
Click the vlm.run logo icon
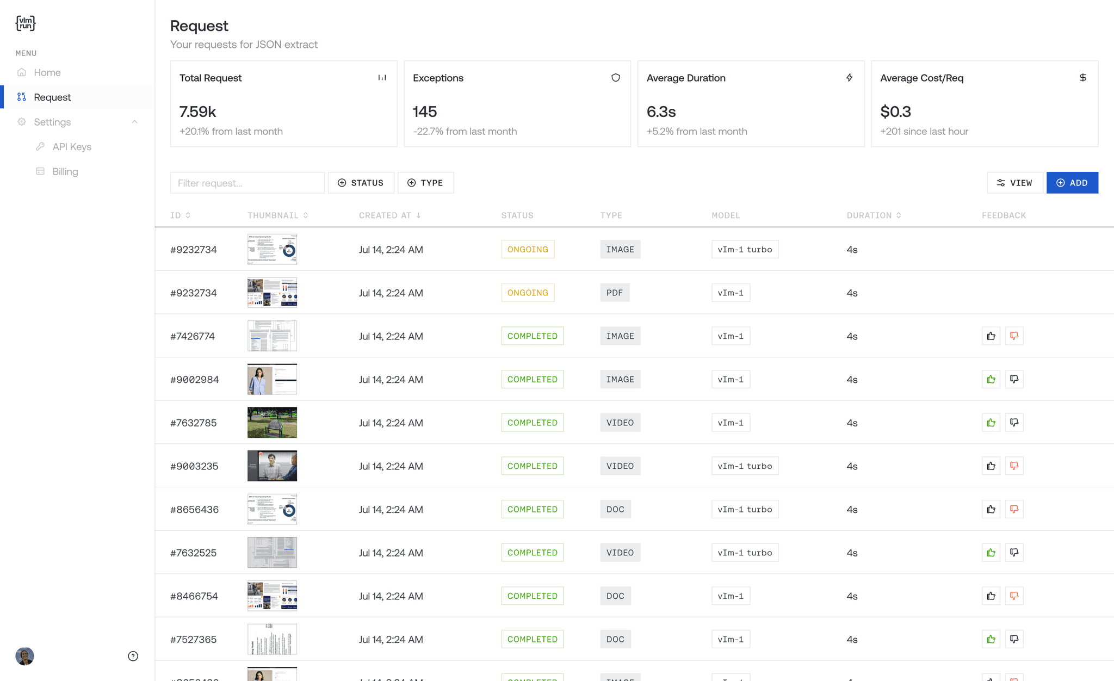click(25, 23)
